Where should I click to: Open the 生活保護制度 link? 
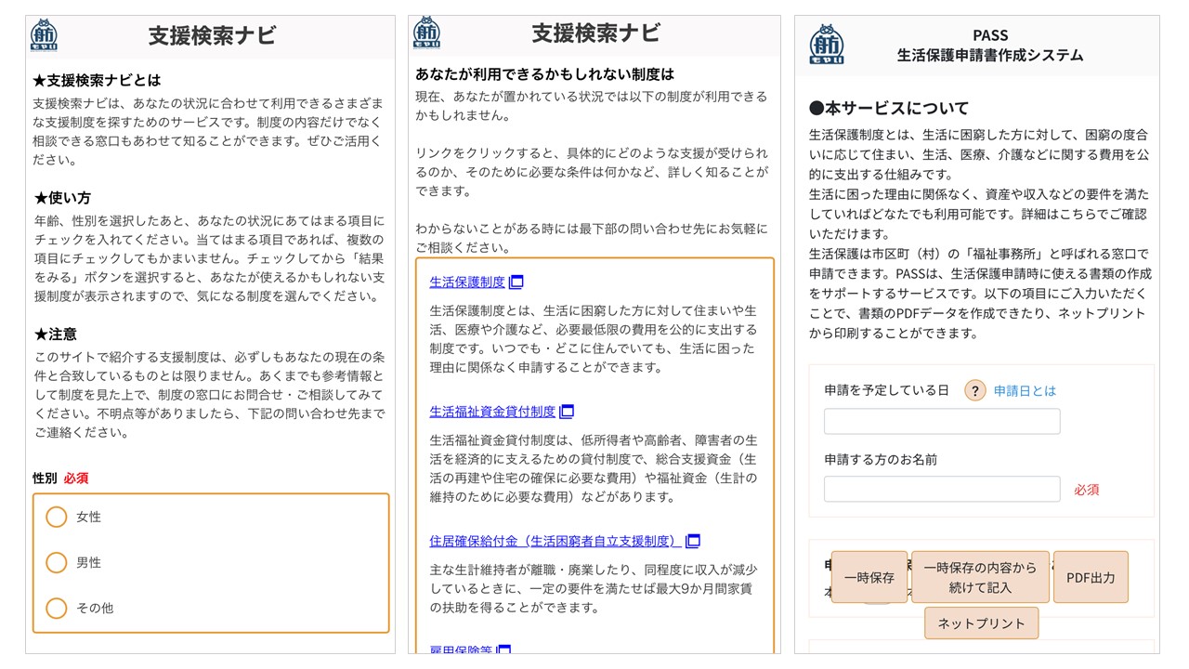pos(467,282)
